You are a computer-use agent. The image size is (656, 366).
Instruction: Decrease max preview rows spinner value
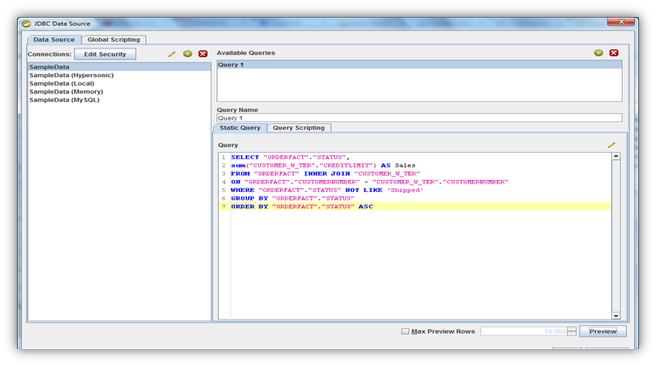click(x=572, y=334)
